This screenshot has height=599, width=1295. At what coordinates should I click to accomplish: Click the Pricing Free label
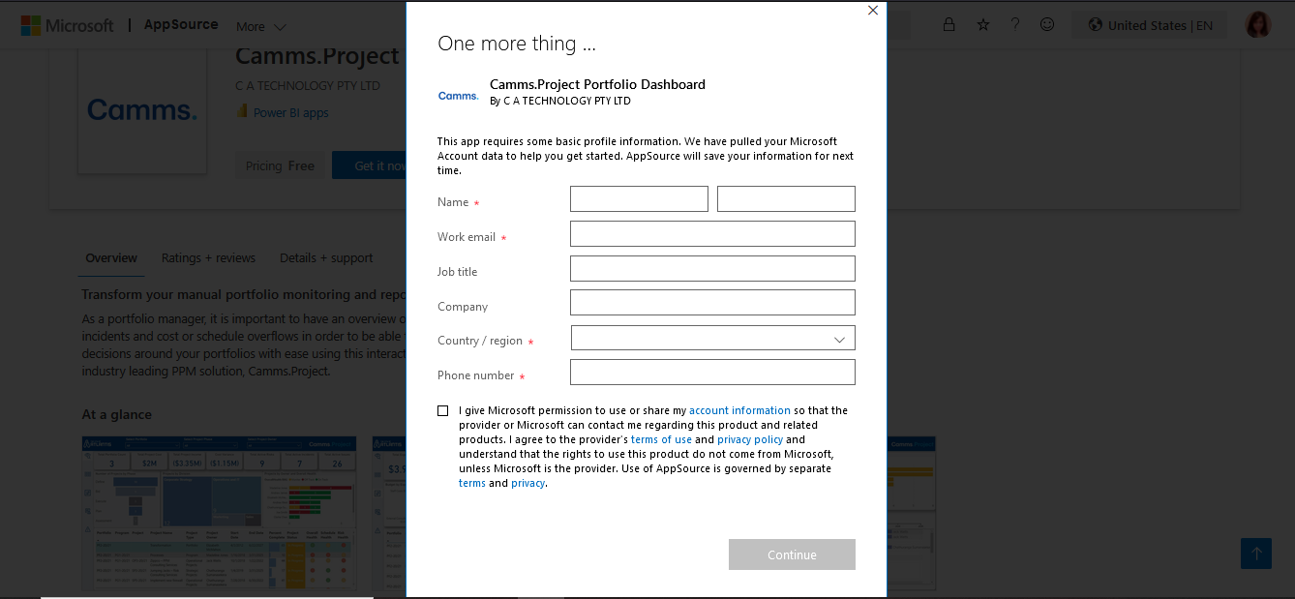[280, 165]
